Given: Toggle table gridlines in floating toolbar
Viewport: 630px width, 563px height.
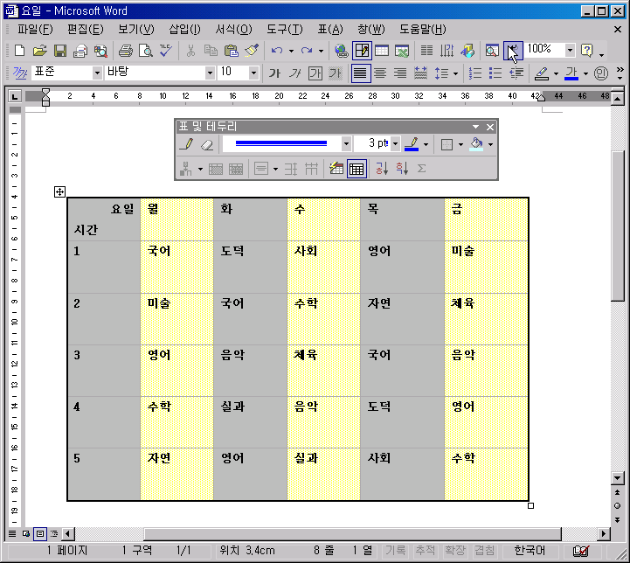Looking at the screenshot, I should [x=357, y=169].
